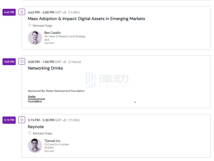Click Wemade Stage under Mass Adoption session

coord(42,26)
